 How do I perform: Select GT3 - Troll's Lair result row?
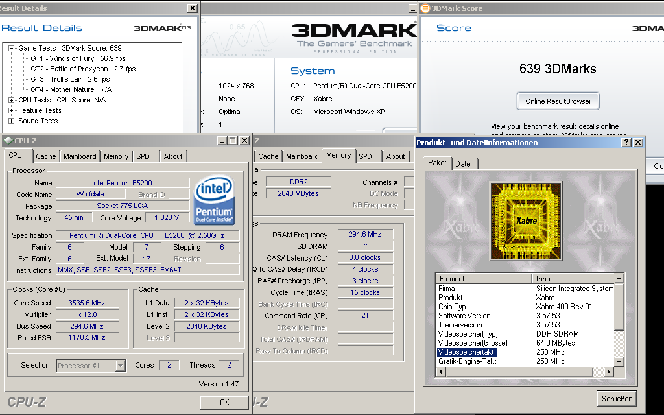[70, 79]
